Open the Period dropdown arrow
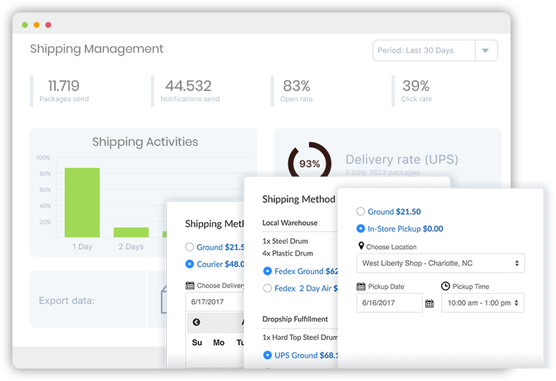 point(486,51)
